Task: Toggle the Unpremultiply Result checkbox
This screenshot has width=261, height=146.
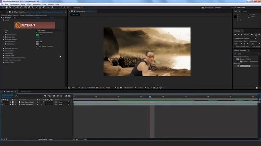Action: (37, 32)
